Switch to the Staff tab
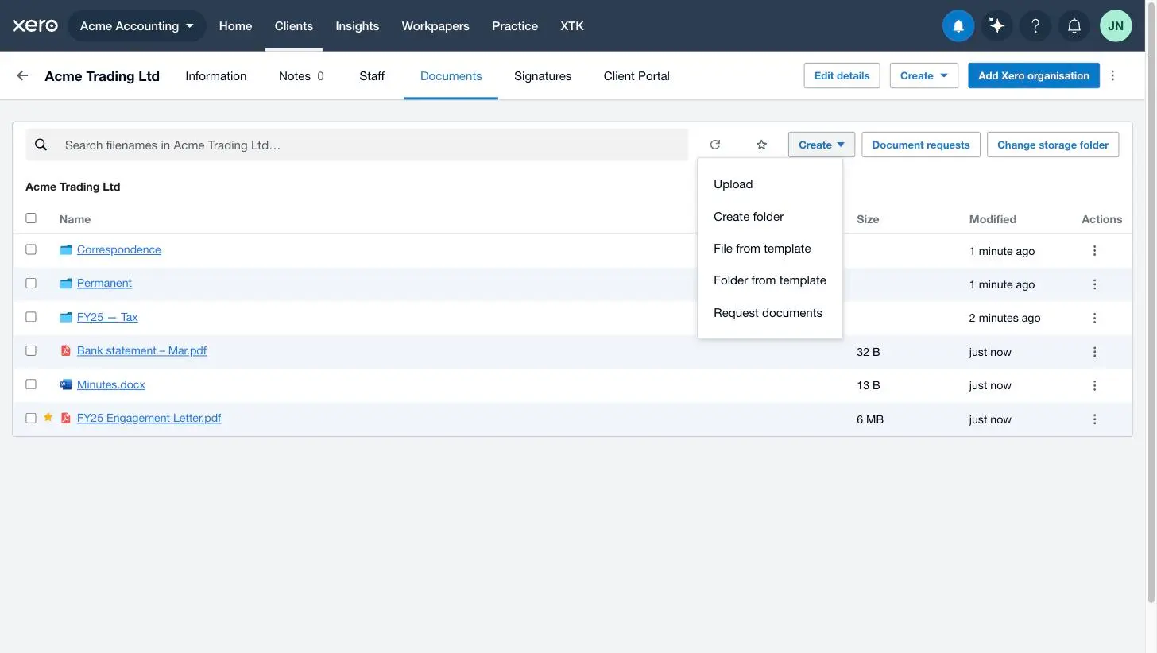 pos(372,75)
